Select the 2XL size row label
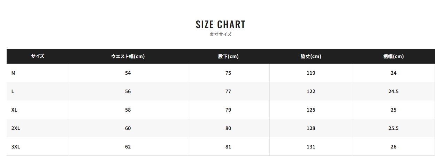 (16, 128)
